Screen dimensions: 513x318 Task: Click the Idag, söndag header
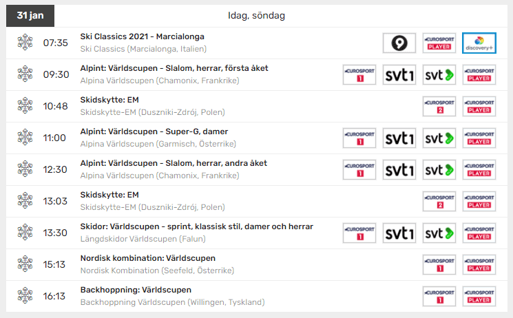coord(256,15)
